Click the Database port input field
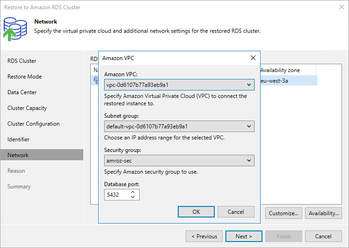 coord(117,195)
